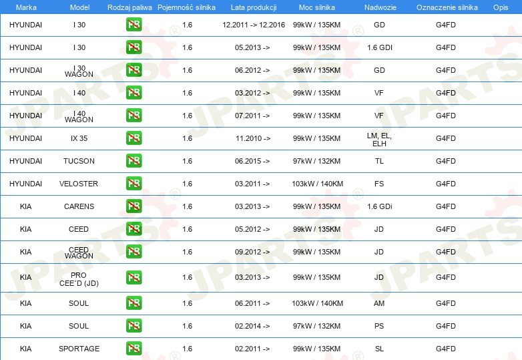Viewport: 522px width, 360px height.
Task: Click the date 02.2011 -> for SPORTAGE
Action: point(252,349)
